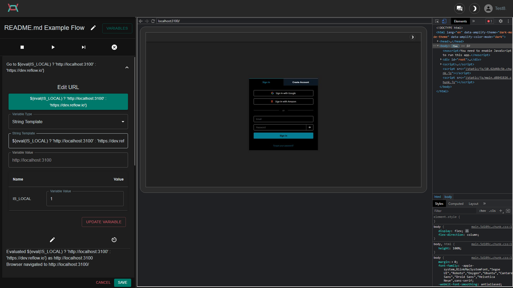Open chat with the messages icon in header
Viewport: 513px width, 288px height.
click(x=459, y=9)
